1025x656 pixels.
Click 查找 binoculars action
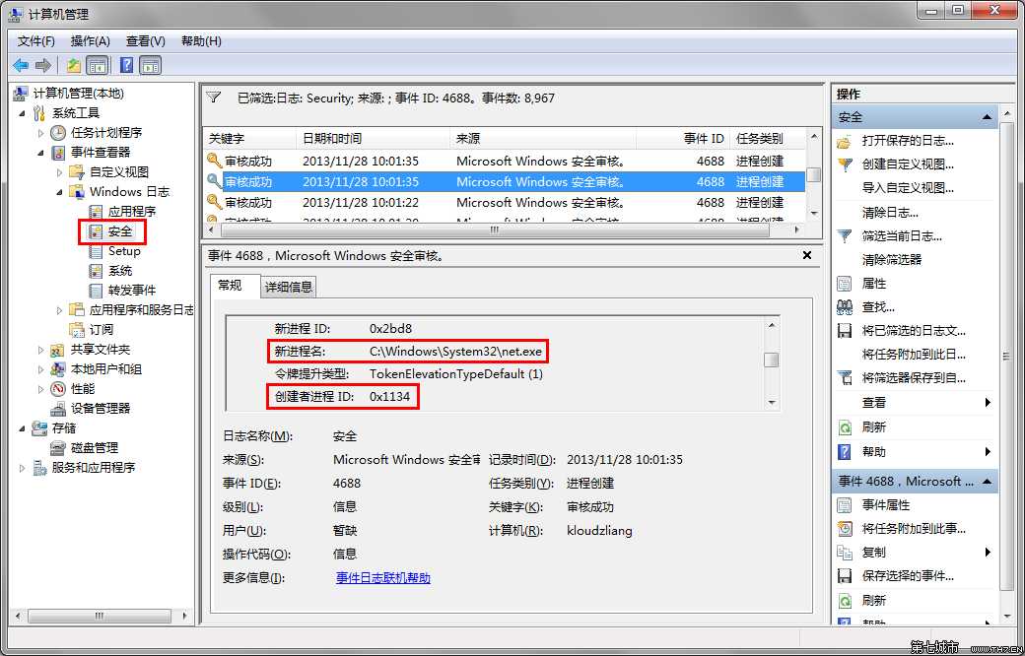coord(878,307)
